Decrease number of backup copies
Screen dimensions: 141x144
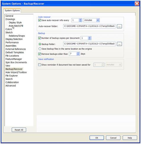89,39
